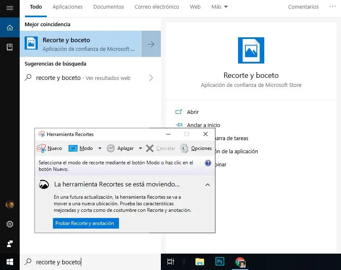Click Probar Recorte y anotación button
Viewport: 341px width, 270px height.
[x=86, y=223]
